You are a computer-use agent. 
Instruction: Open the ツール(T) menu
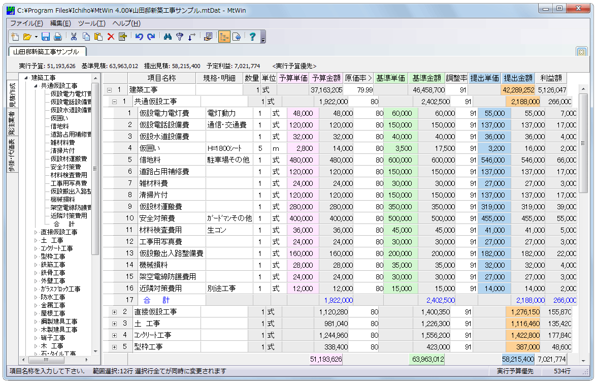[91, 23]
